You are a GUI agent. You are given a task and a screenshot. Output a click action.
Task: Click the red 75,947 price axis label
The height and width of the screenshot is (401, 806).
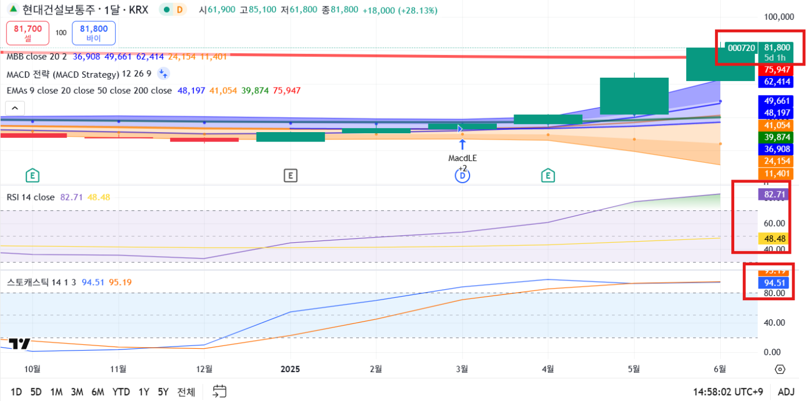777,70
